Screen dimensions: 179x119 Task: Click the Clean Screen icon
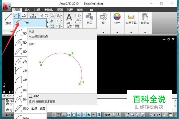tap(171, 115)
